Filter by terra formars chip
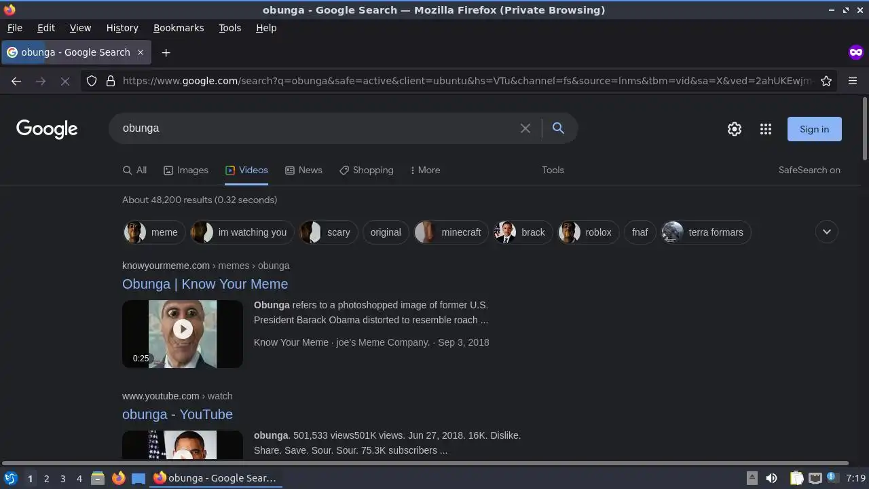The image size is (869, 489). click(706, 232)
